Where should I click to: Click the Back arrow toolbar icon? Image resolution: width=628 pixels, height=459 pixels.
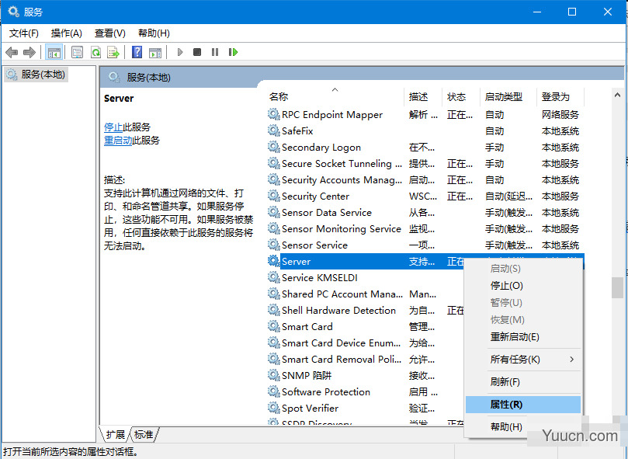pos(12,52)
